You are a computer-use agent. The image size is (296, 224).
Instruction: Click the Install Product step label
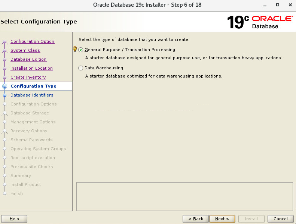(x=26, y=184)
